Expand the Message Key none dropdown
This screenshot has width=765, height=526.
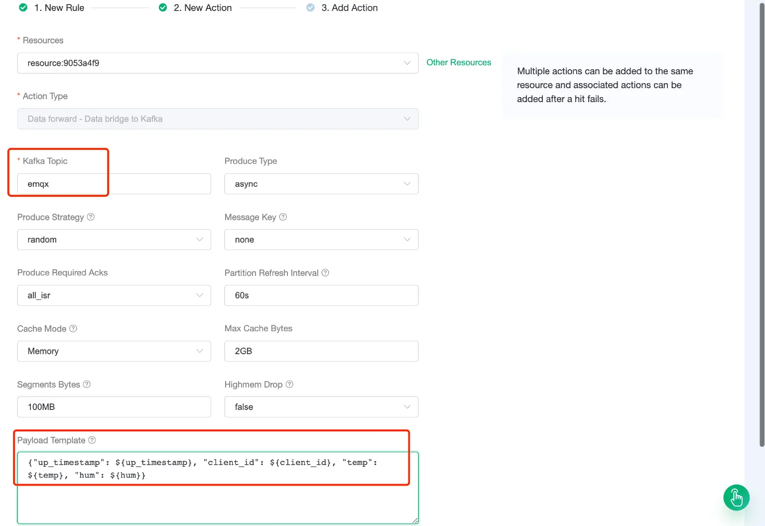coord(321,240)
